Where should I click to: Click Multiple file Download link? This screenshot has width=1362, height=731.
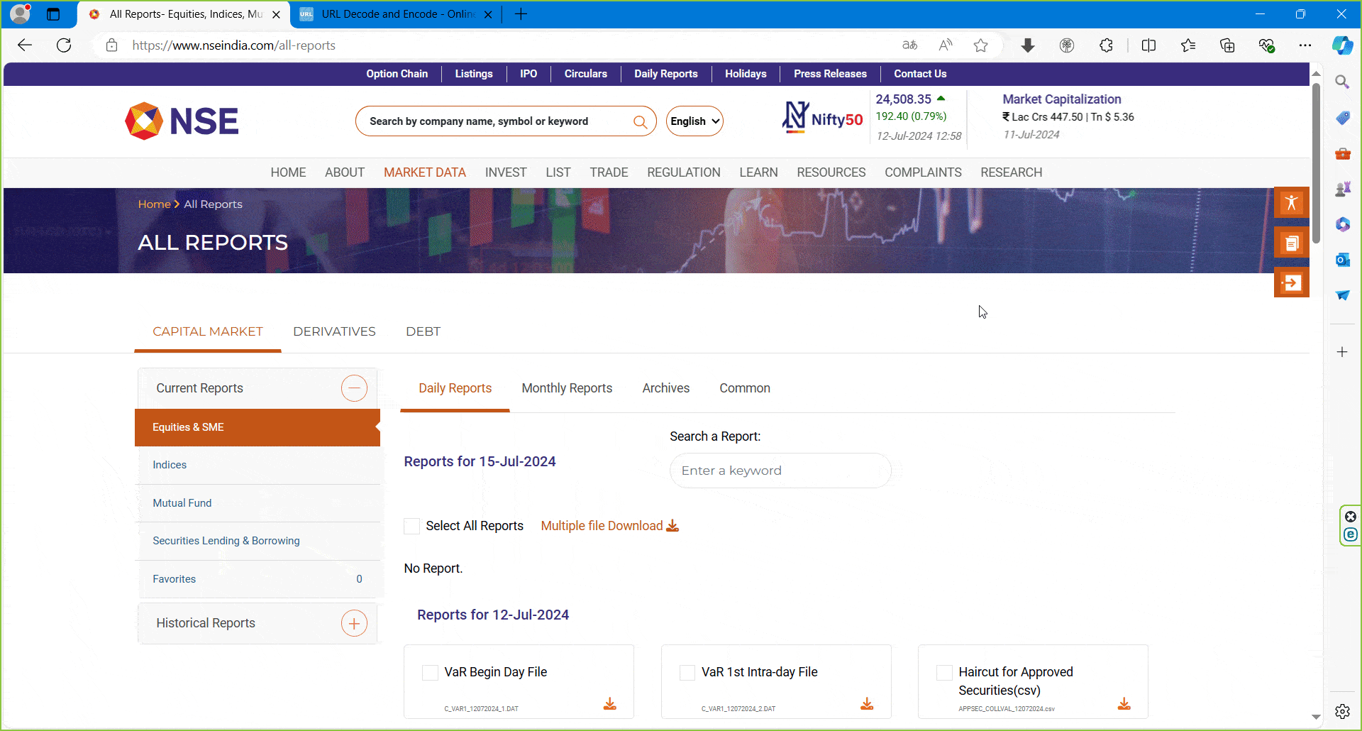609,526
